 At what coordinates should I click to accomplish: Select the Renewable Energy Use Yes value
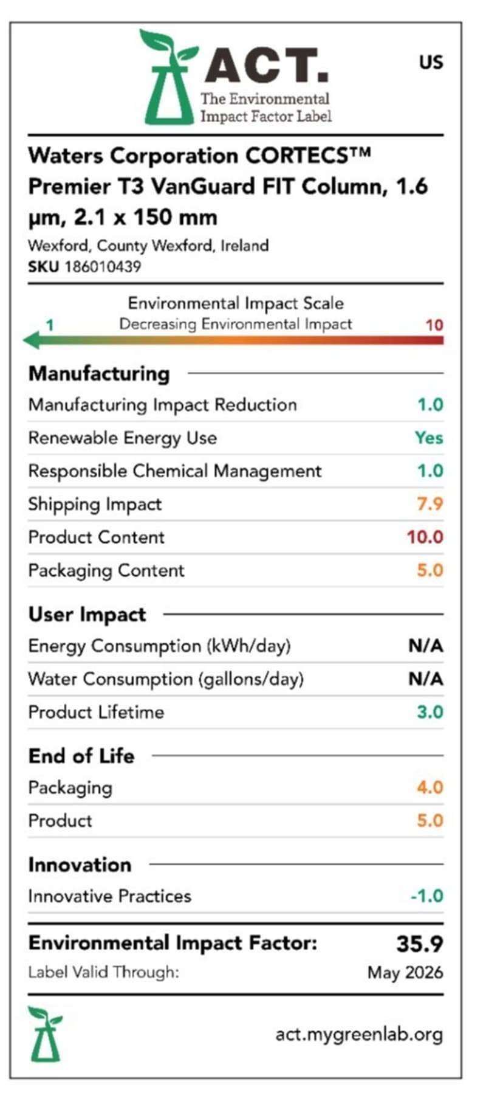pyautogui.click(x=429, y=438)
